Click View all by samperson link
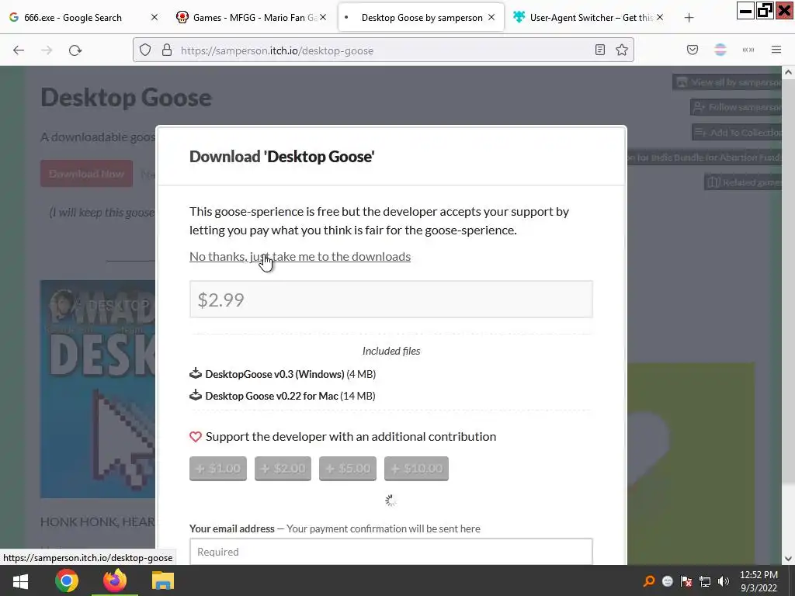This screenshot has width=795, height=596. pos(728,82)
